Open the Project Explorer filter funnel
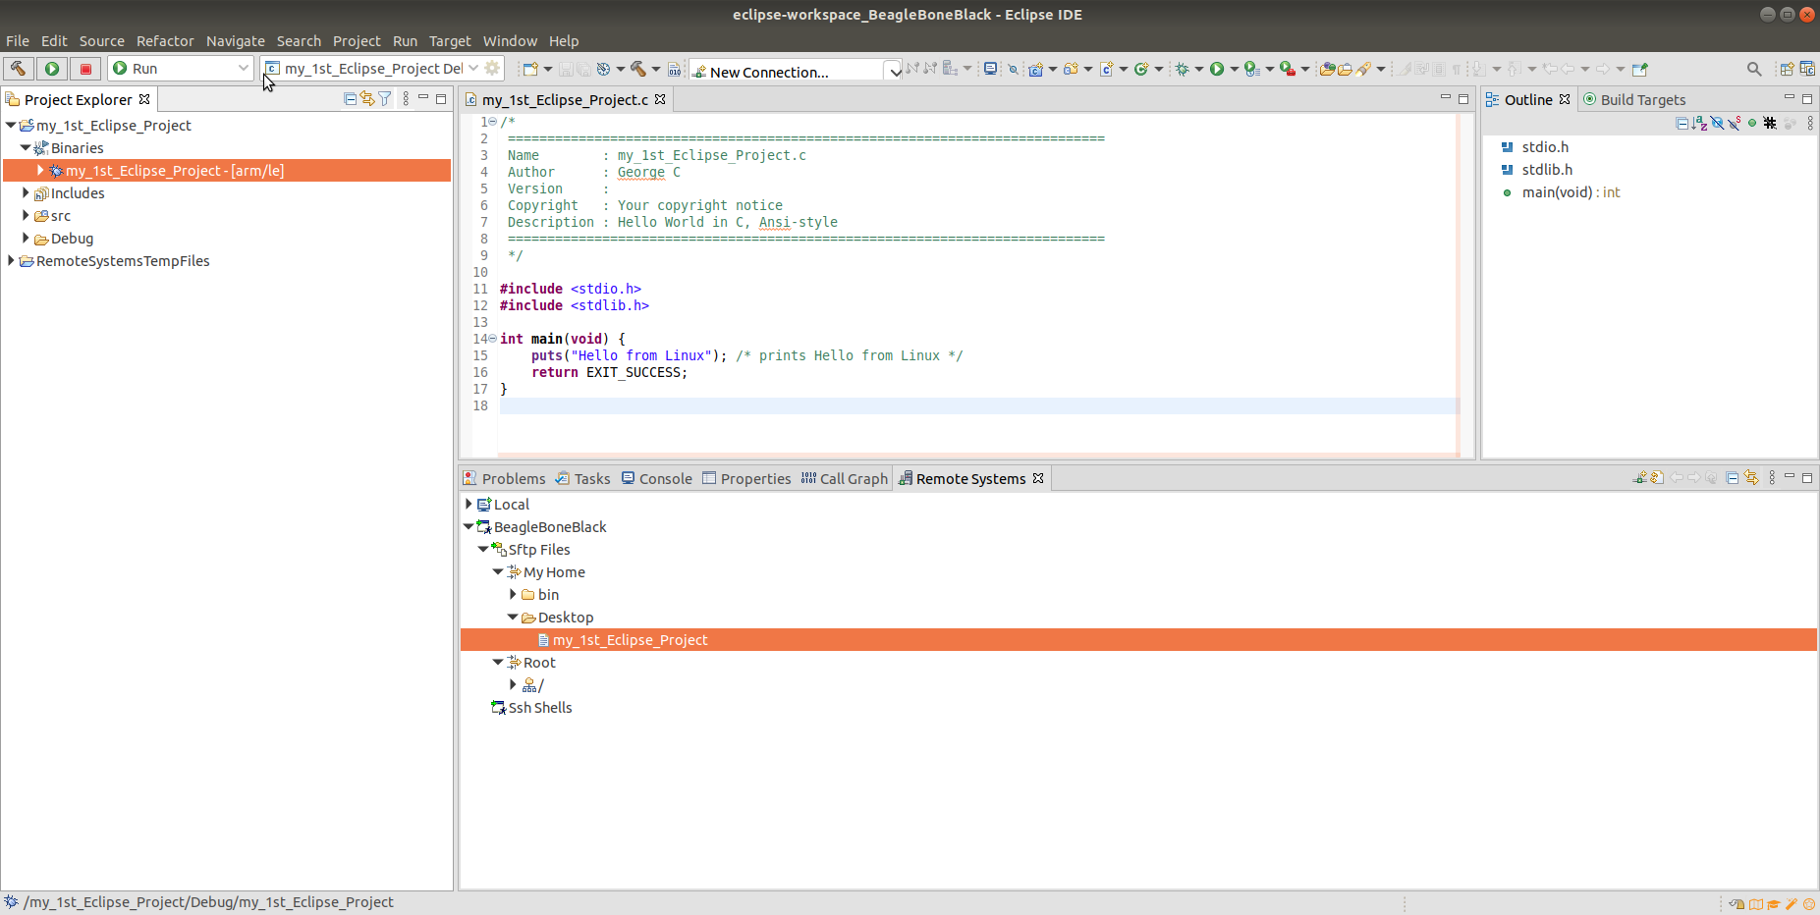 point(385,99)
